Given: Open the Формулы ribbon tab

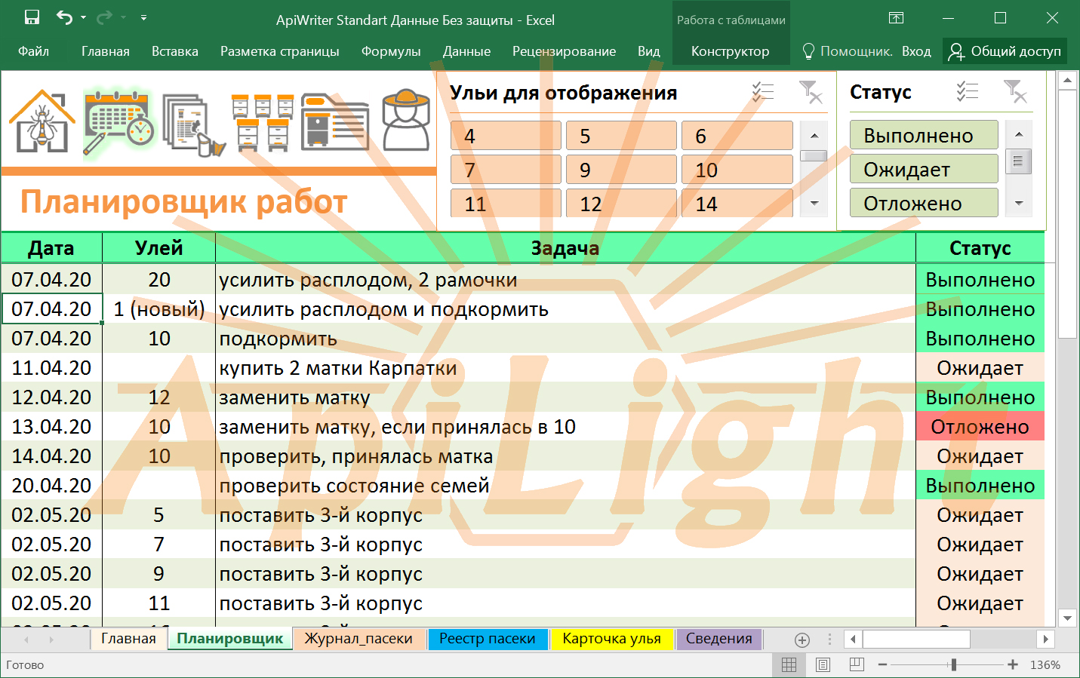Looking at the screenshot, I should (x=390, y=51).
